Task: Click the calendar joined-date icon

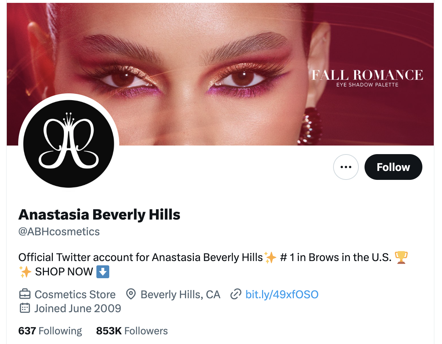Action: click(25, 308)
